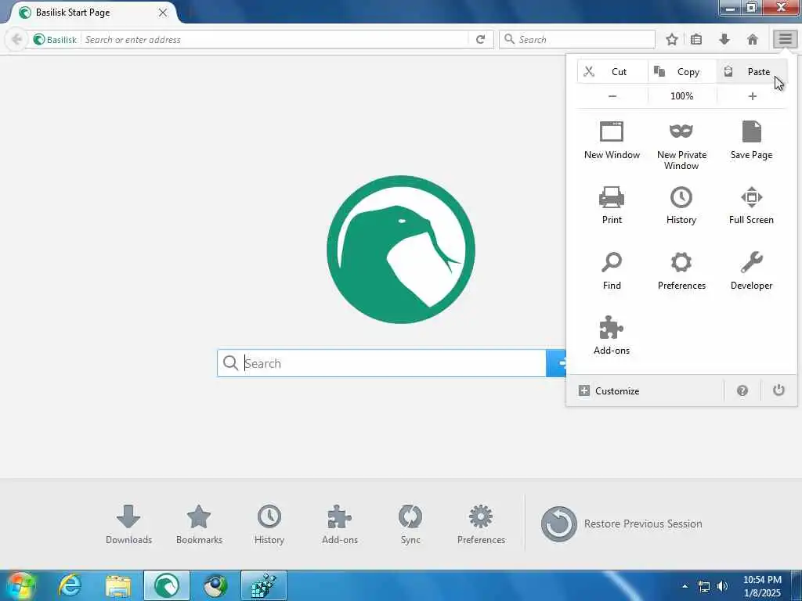Image resolution: width=802 pixels, height=601 pixels.
Task: Click the Exit power icon in menu
Action: (779, 390)
